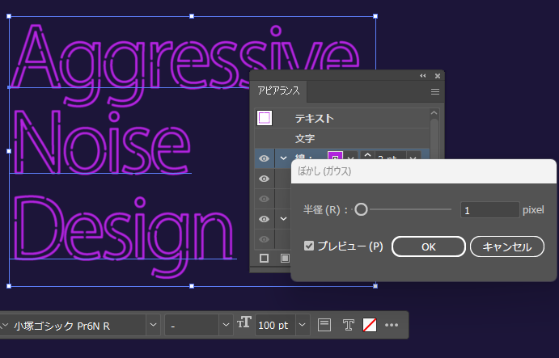
Task: Click the text thumbnail in the Appearance panel
Action: coord(265,119)
